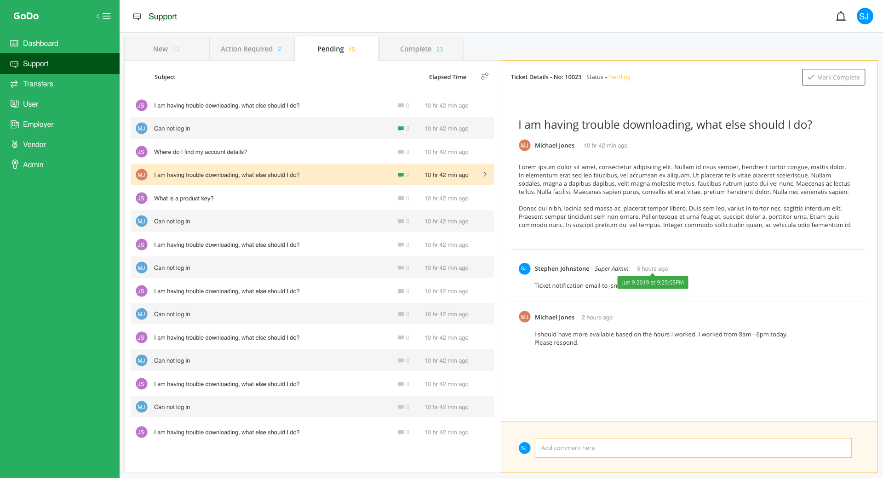Click the Transfers arrows icon

click(x=14, y=84)
